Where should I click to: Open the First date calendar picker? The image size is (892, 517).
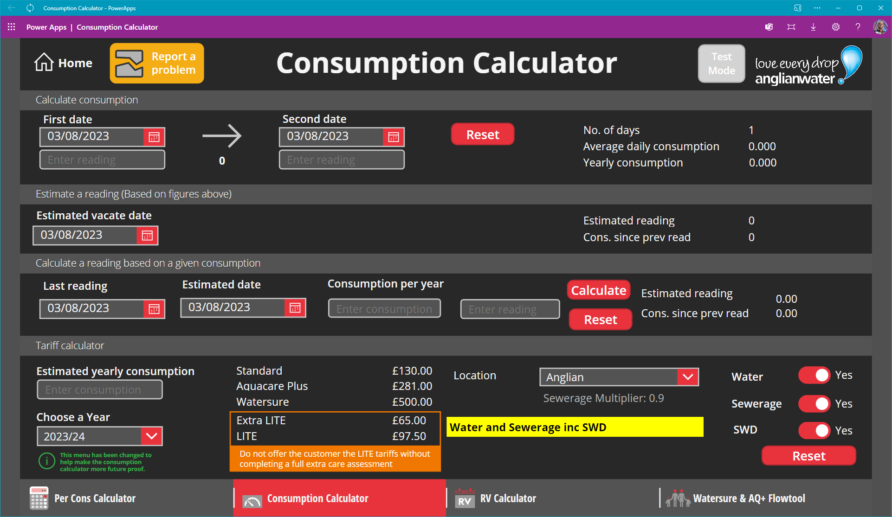pos(154,137)
